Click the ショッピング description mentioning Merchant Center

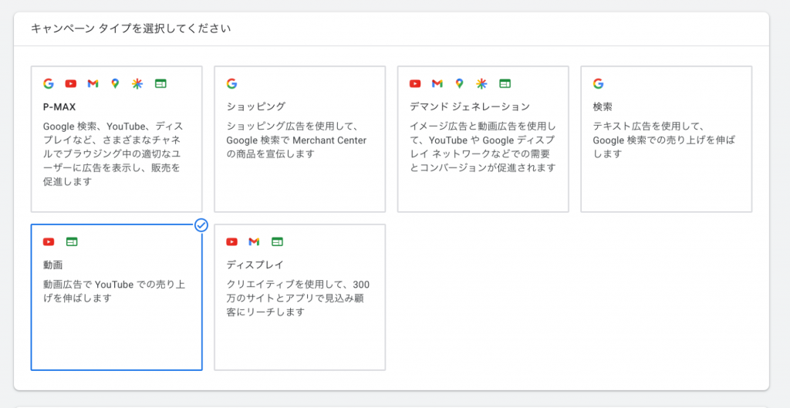[x=296, y=140]
